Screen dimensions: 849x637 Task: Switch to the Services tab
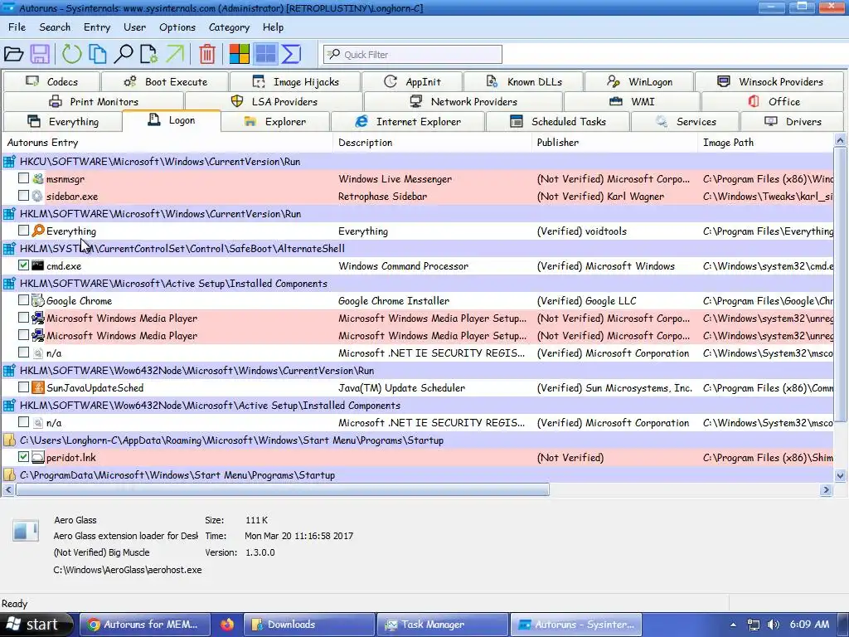[x=685, y=121]
